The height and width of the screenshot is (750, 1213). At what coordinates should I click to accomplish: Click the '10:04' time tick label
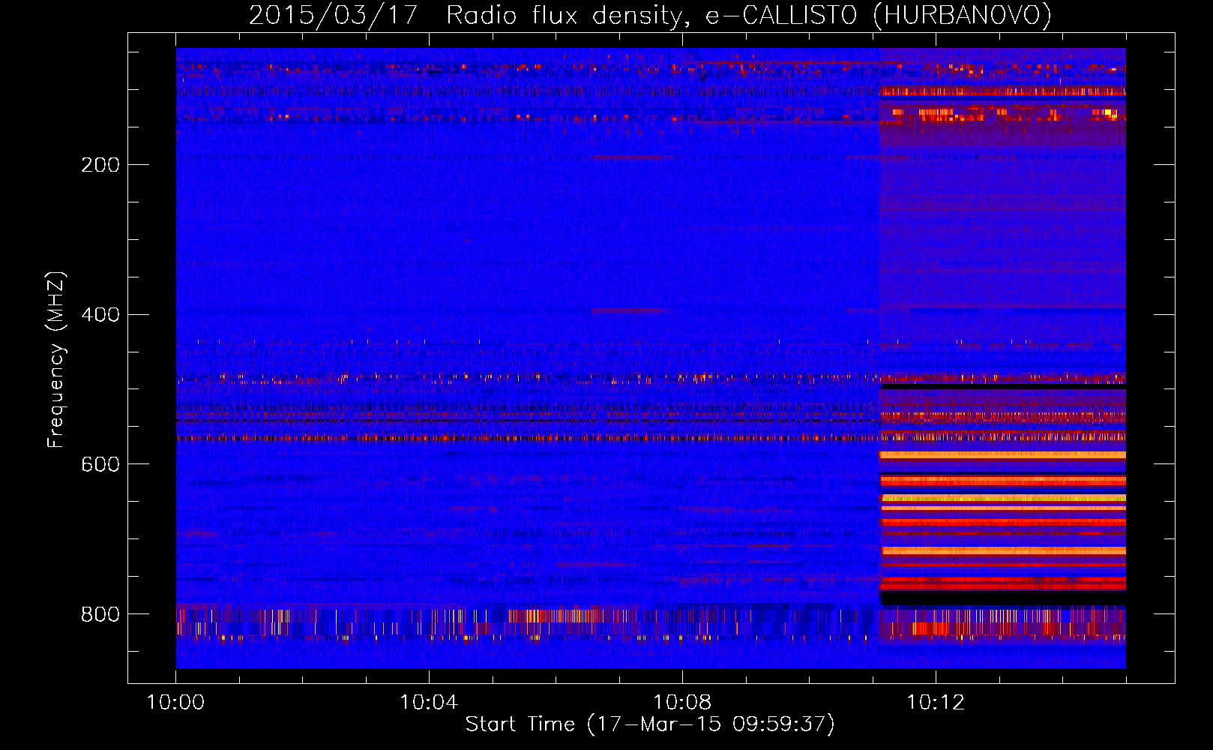(x=429, y=703)
